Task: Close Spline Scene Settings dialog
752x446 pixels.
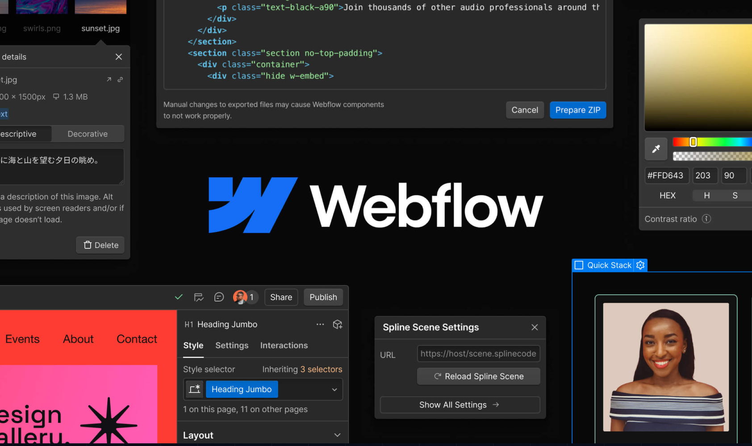Action: tap(535, 327)
